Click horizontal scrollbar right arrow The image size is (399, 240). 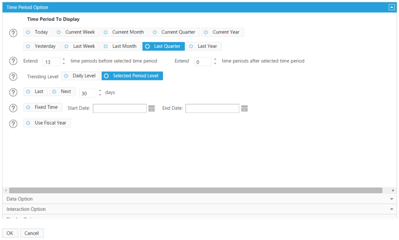pos(393,191)
